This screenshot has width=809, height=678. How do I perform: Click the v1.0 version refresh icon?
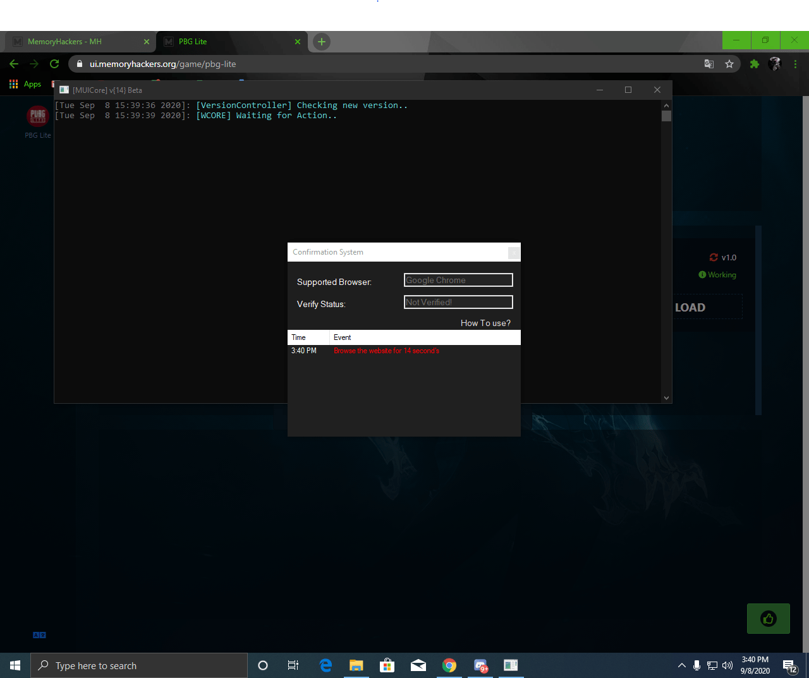pos(714,257)
